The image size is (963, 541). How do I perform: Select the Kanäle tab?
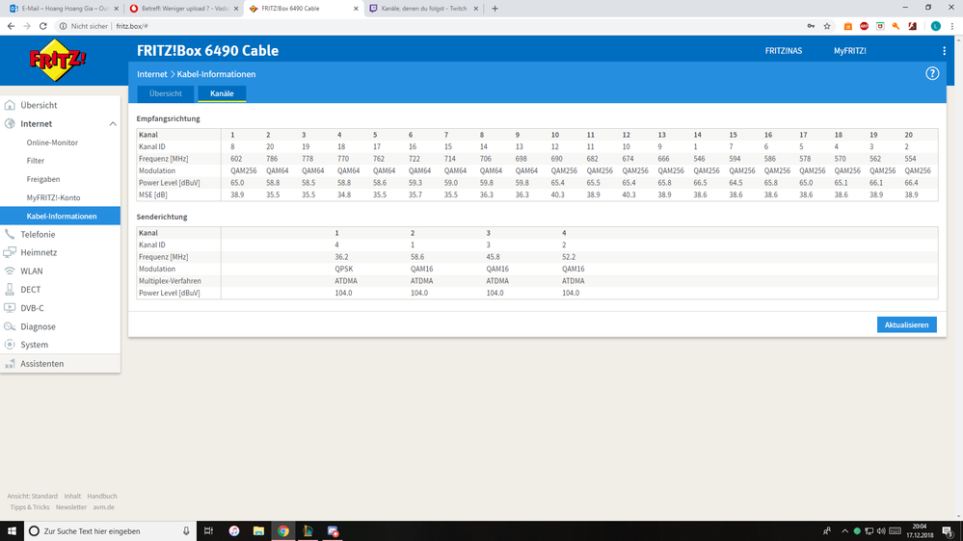(x=222, y=93)
